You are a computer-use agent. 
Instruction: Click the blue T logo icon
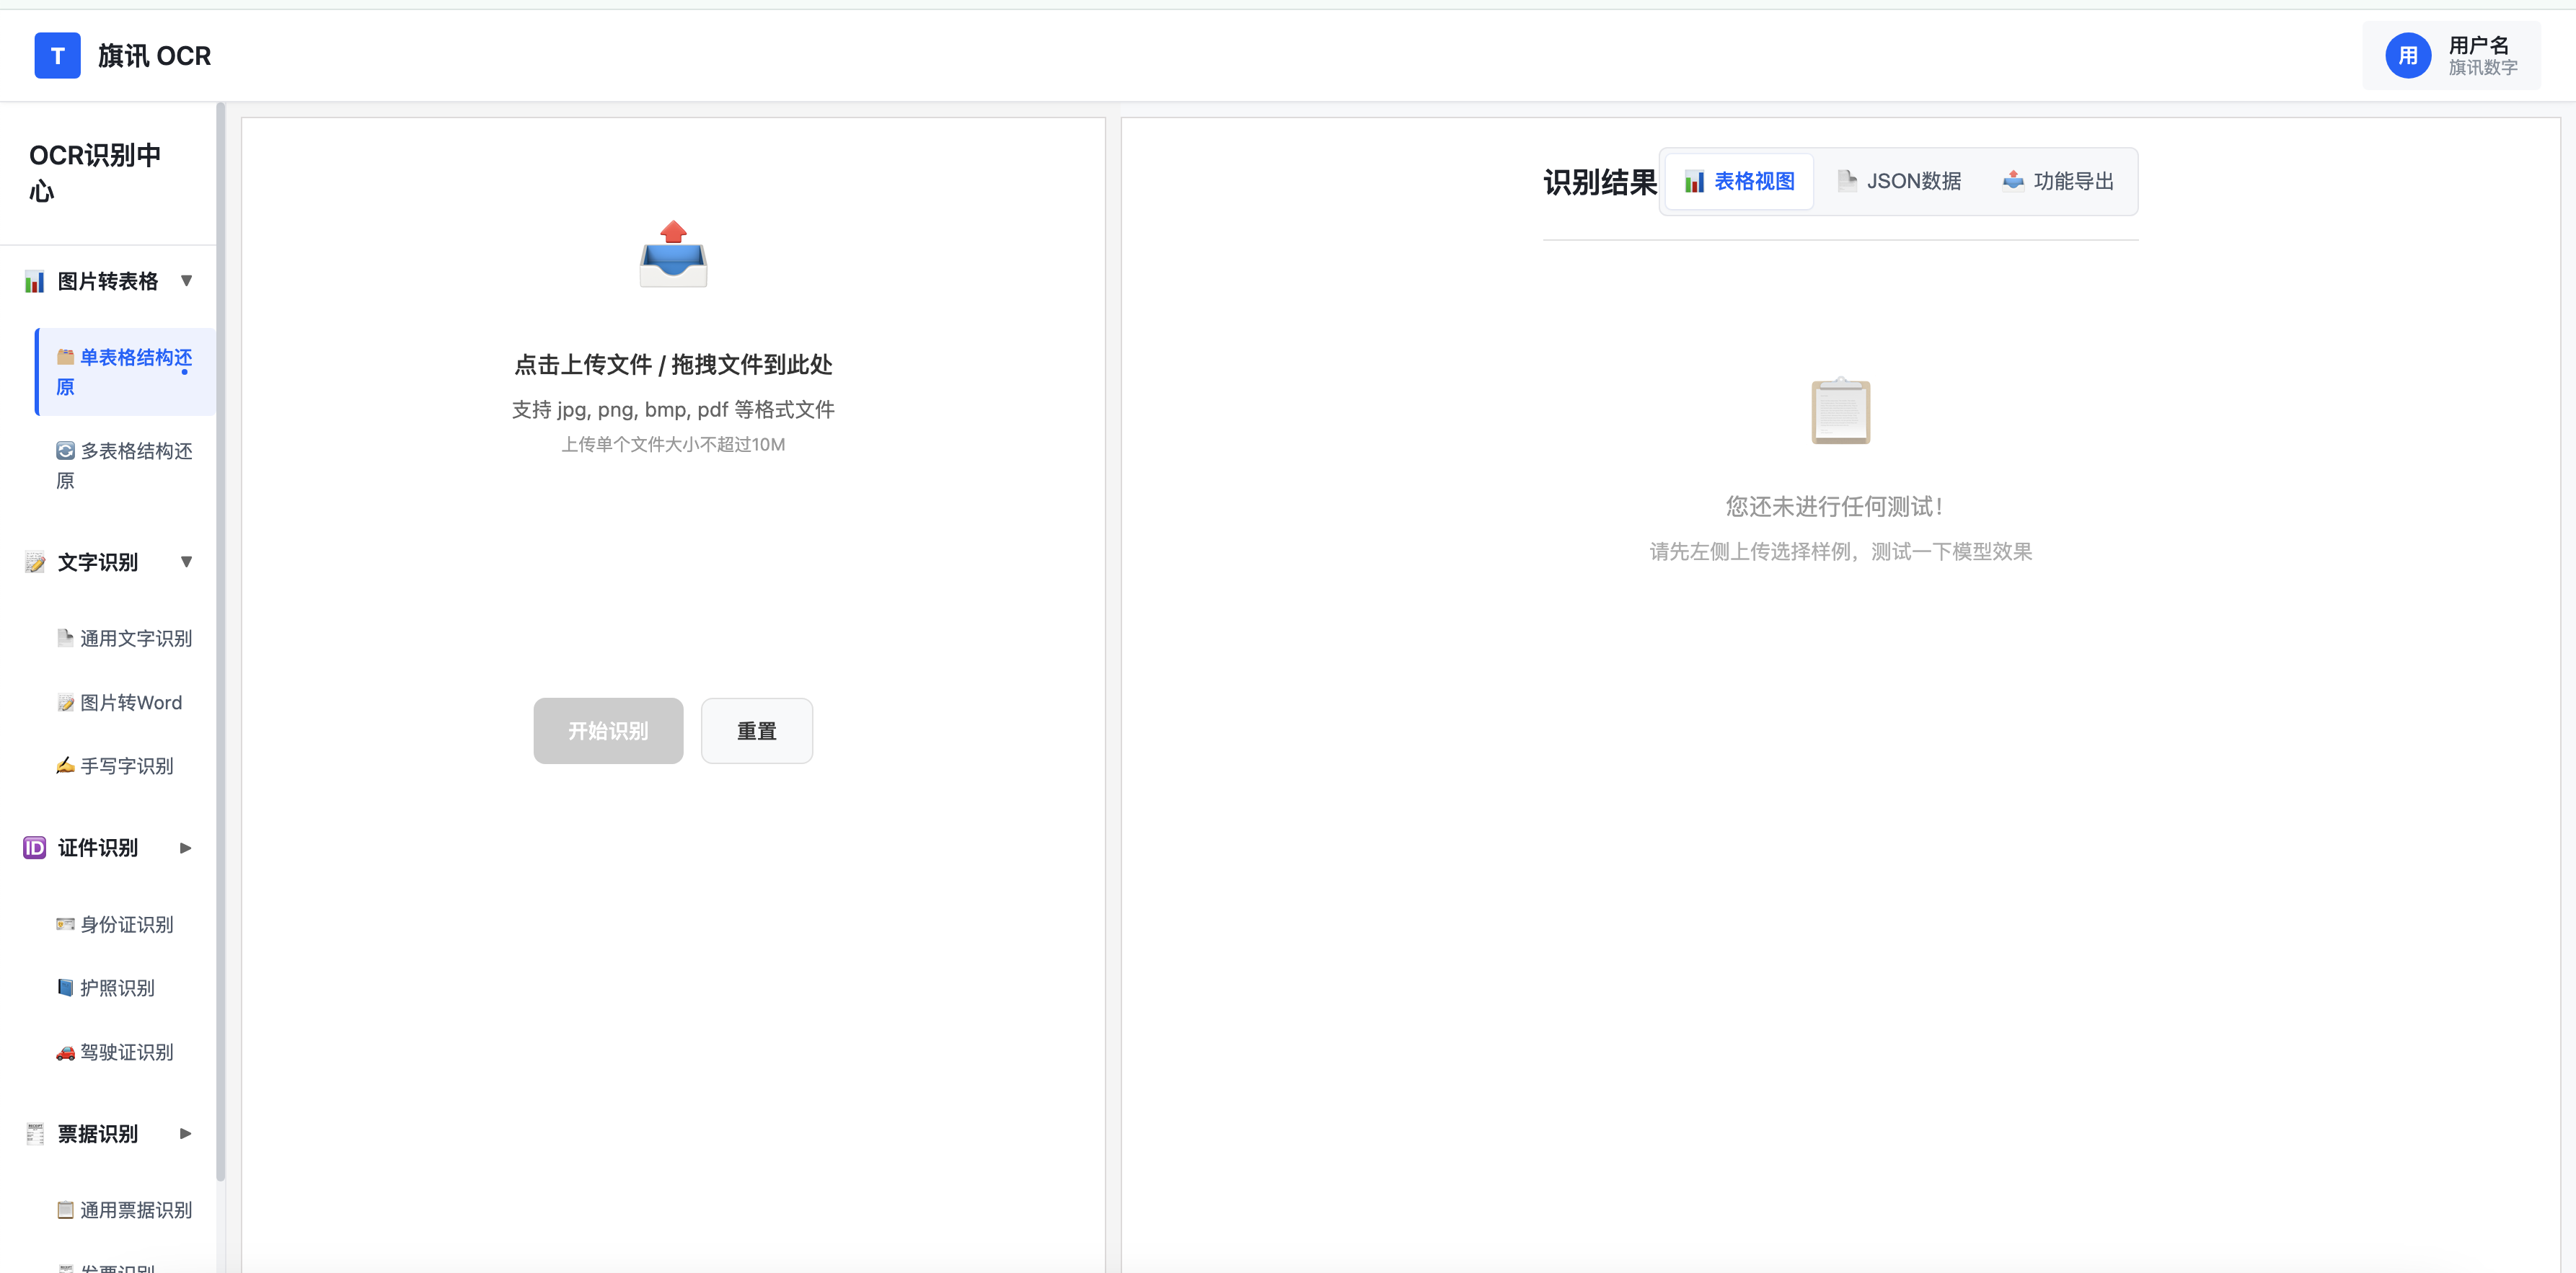57,56
